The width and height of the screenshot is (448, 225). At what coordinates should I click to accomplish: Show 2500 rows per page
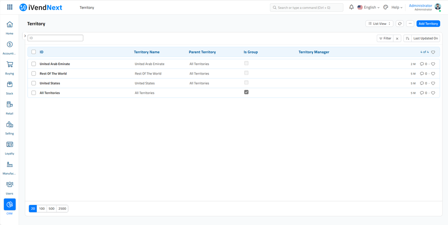(x=62, y=209)
